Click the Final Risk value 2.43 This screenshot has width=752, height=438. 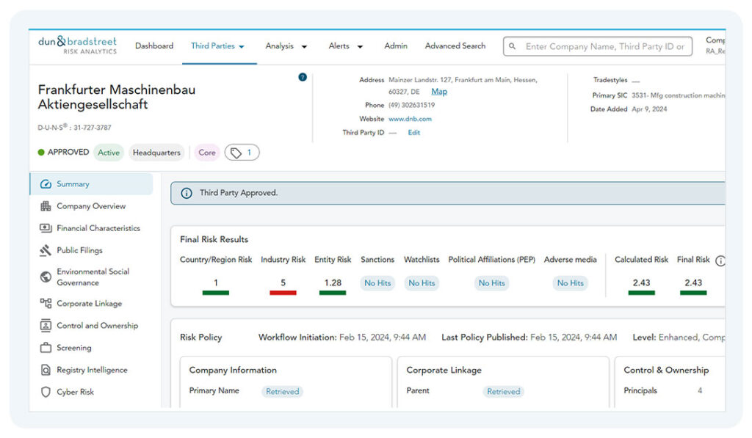click(693, 282)
